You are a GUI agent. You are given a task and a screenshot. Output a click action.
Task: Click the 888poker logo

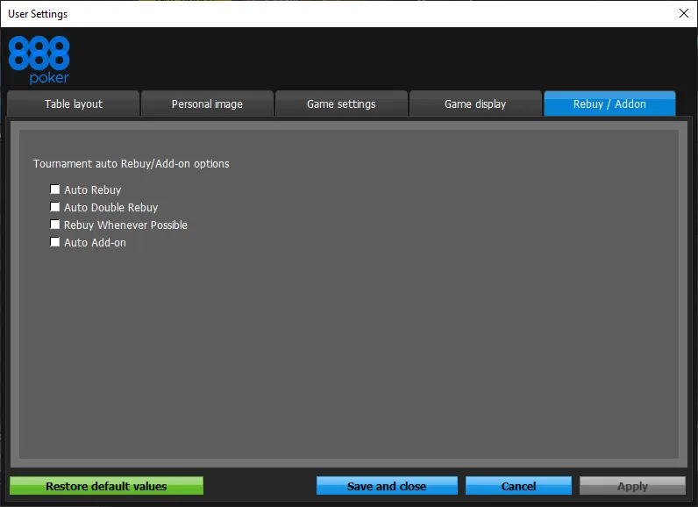39,60
